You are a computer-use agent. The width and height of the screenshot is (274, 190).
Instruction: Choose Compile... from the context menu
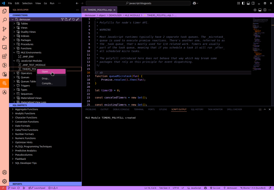click(x=47, y=83)
